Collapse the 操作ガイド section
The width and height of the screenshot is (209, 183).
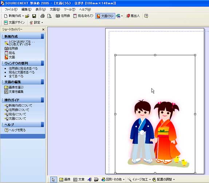coord(23,100)
